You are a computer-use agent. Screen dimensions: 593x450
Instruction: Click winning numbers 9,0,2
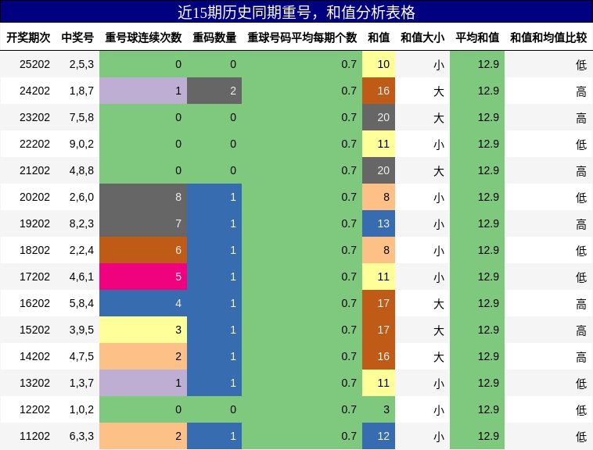pyautogui.click(x=81, y=144)
